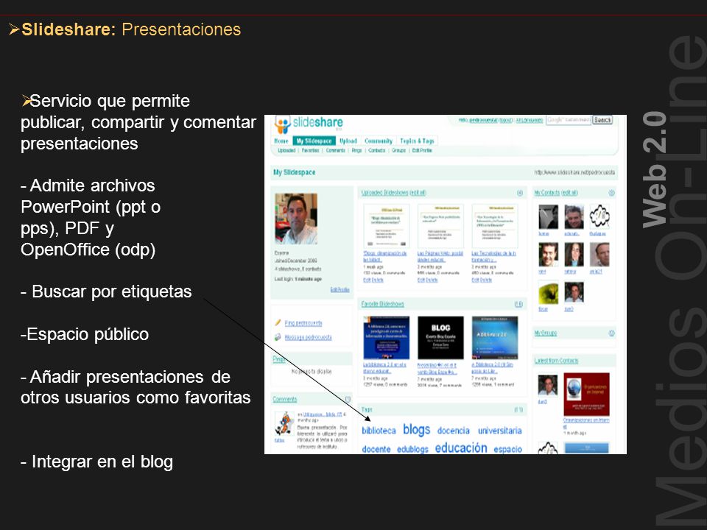707x530 pixels.
Task: Click the 'espacio' tag
Action: pos(507,449)
